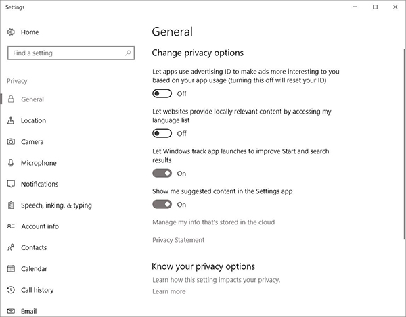The width and height of the screenshot is (406, 317).
Task: Click the Contacts icon in sidebar
Action: point(11,247)
